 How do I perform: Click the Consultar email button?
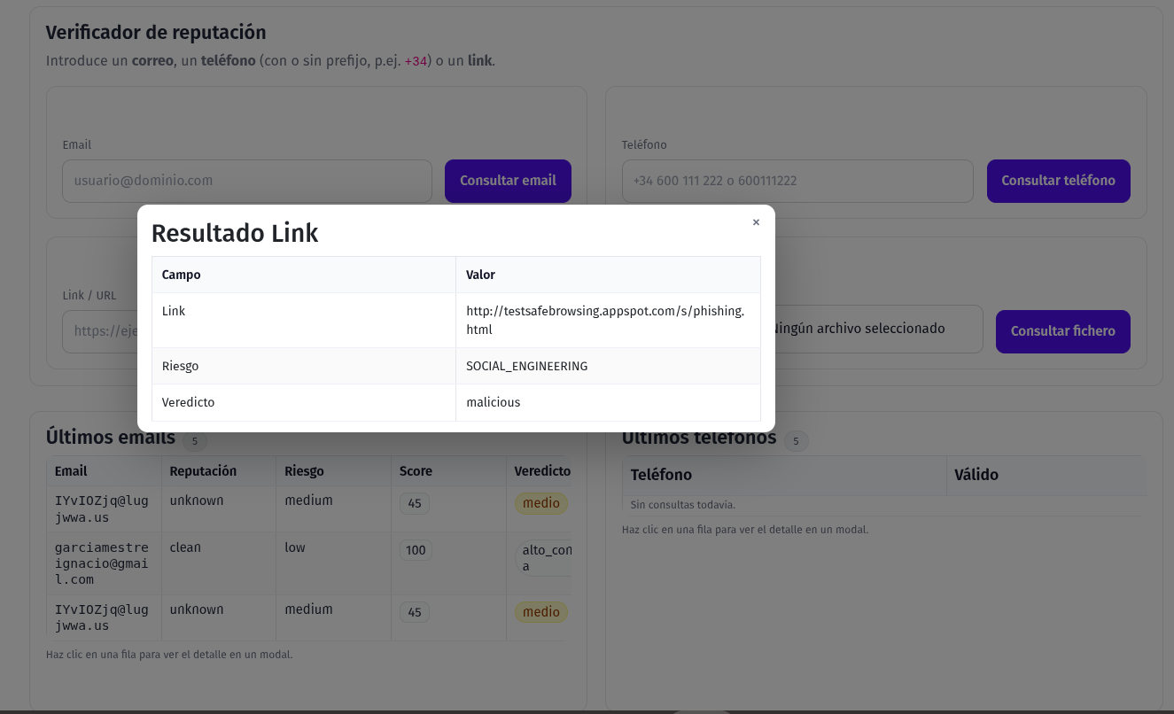click(x=508, y=181)
